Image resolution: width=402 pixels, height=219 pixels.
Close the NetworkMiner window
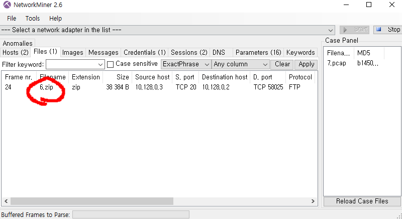pyautogui.click(x=391, y=5)
